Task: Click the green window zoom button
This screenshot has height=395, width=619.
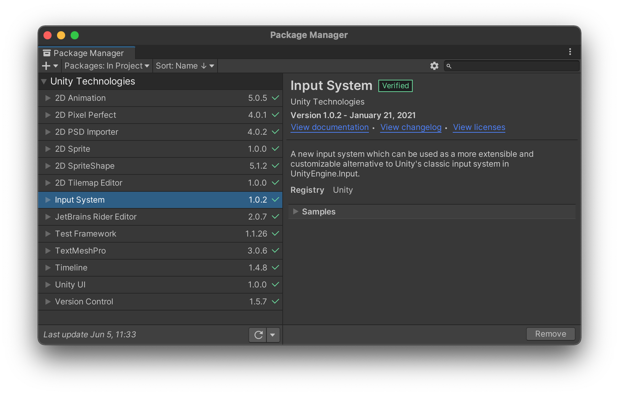Action: pyautogui.click(x=75, y=35)
